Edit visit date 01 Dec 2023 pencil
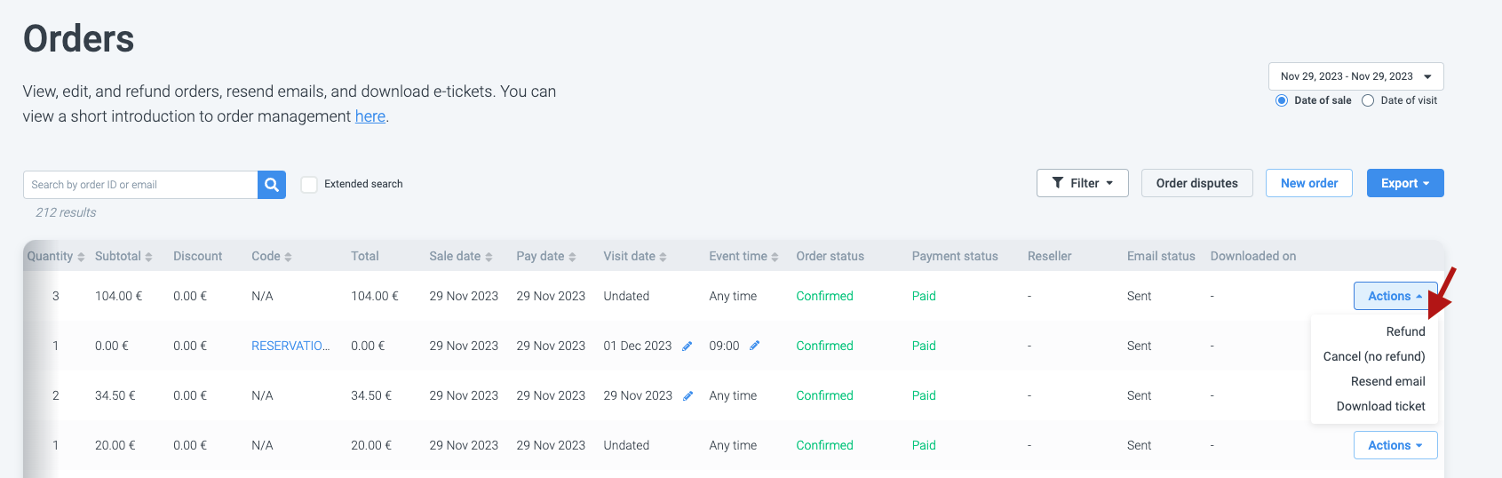 [687, 347]
